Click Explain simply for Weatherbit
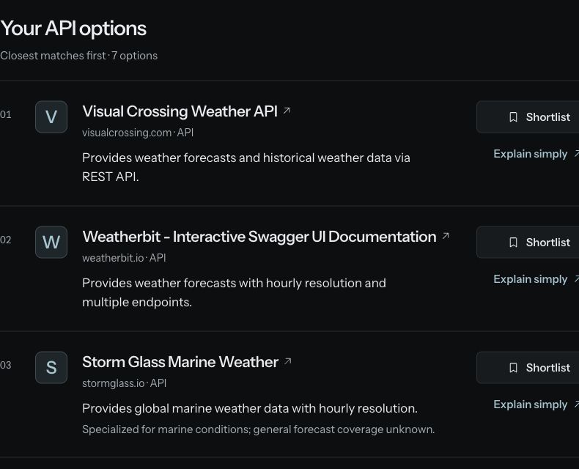This screenshot has height=469, width=579. 536,278
